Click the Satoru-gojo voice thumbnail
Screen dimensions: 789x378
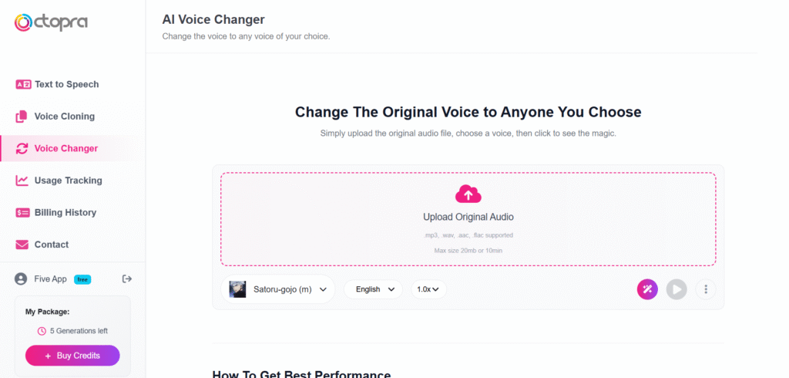tap(237, 289)
